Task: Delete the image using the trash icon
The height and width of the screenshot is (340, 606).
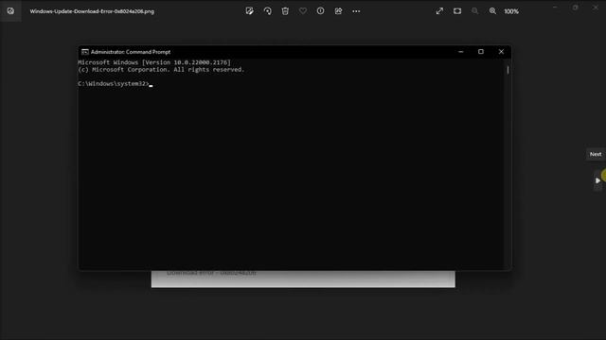Action: (285, 11)
